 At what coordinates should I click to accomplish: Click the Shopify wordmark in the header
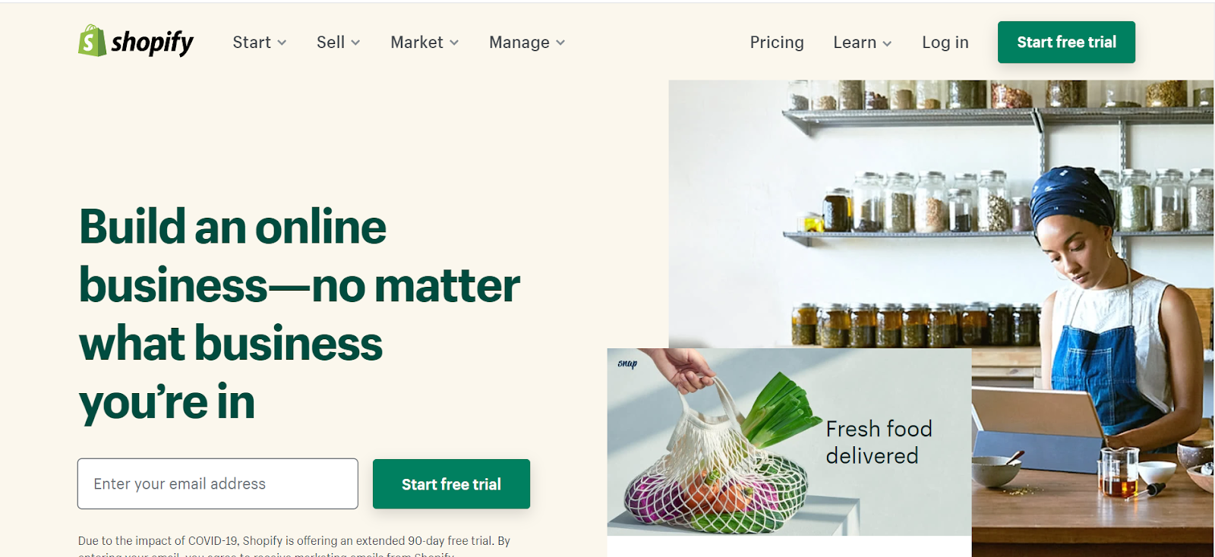click(x=152, y=42)
